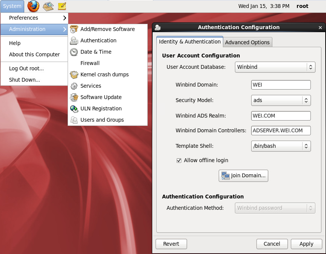Viewport: 326px width, 254px height.
Task: Click the Services gear icon
Action: 74,86
